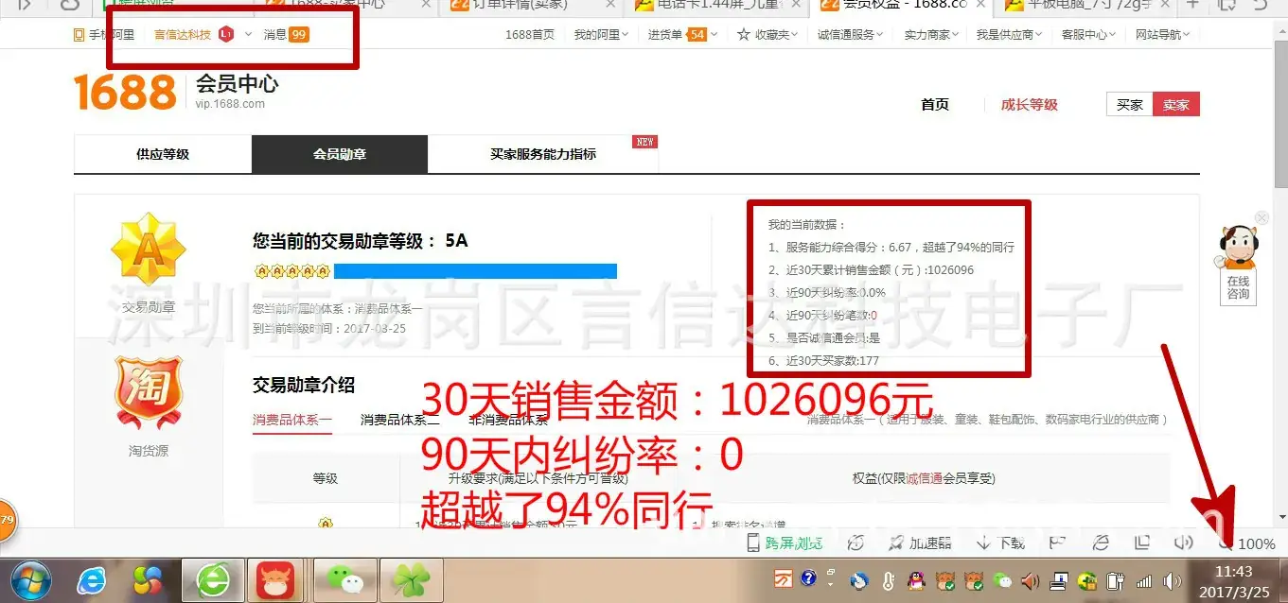Image resolution: width=1288 pixels, height=603 pixels.
Task: Click the L1 level badge next to 言信达科技
Action: coord(225,35)
